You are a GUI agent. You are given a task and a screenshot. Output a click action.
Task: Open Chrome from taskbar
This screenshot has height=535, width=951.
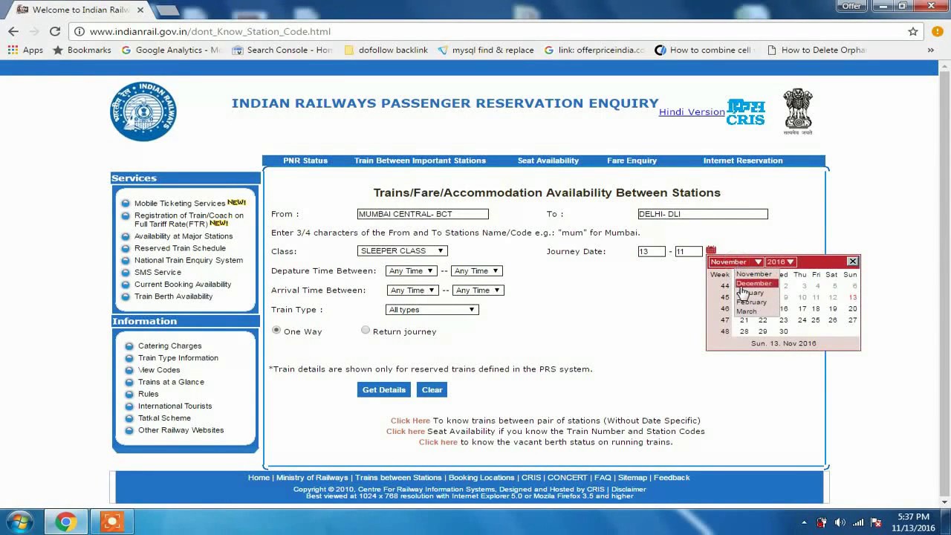(65, 522)
